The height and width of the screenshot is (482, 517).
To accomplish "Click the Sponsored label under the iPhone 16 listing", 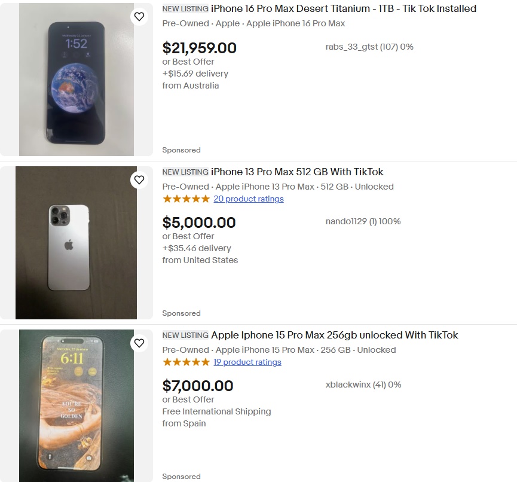I will (x=181, y=150).
